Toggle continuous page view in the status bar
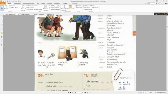The height and width of the screenshot is (94, 168). click(141, 93)
